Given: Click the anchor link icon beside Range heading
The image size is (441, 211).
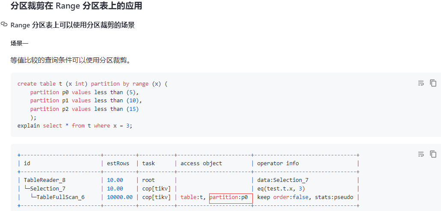Looking at the screenshot, I should tap(4, 24).
